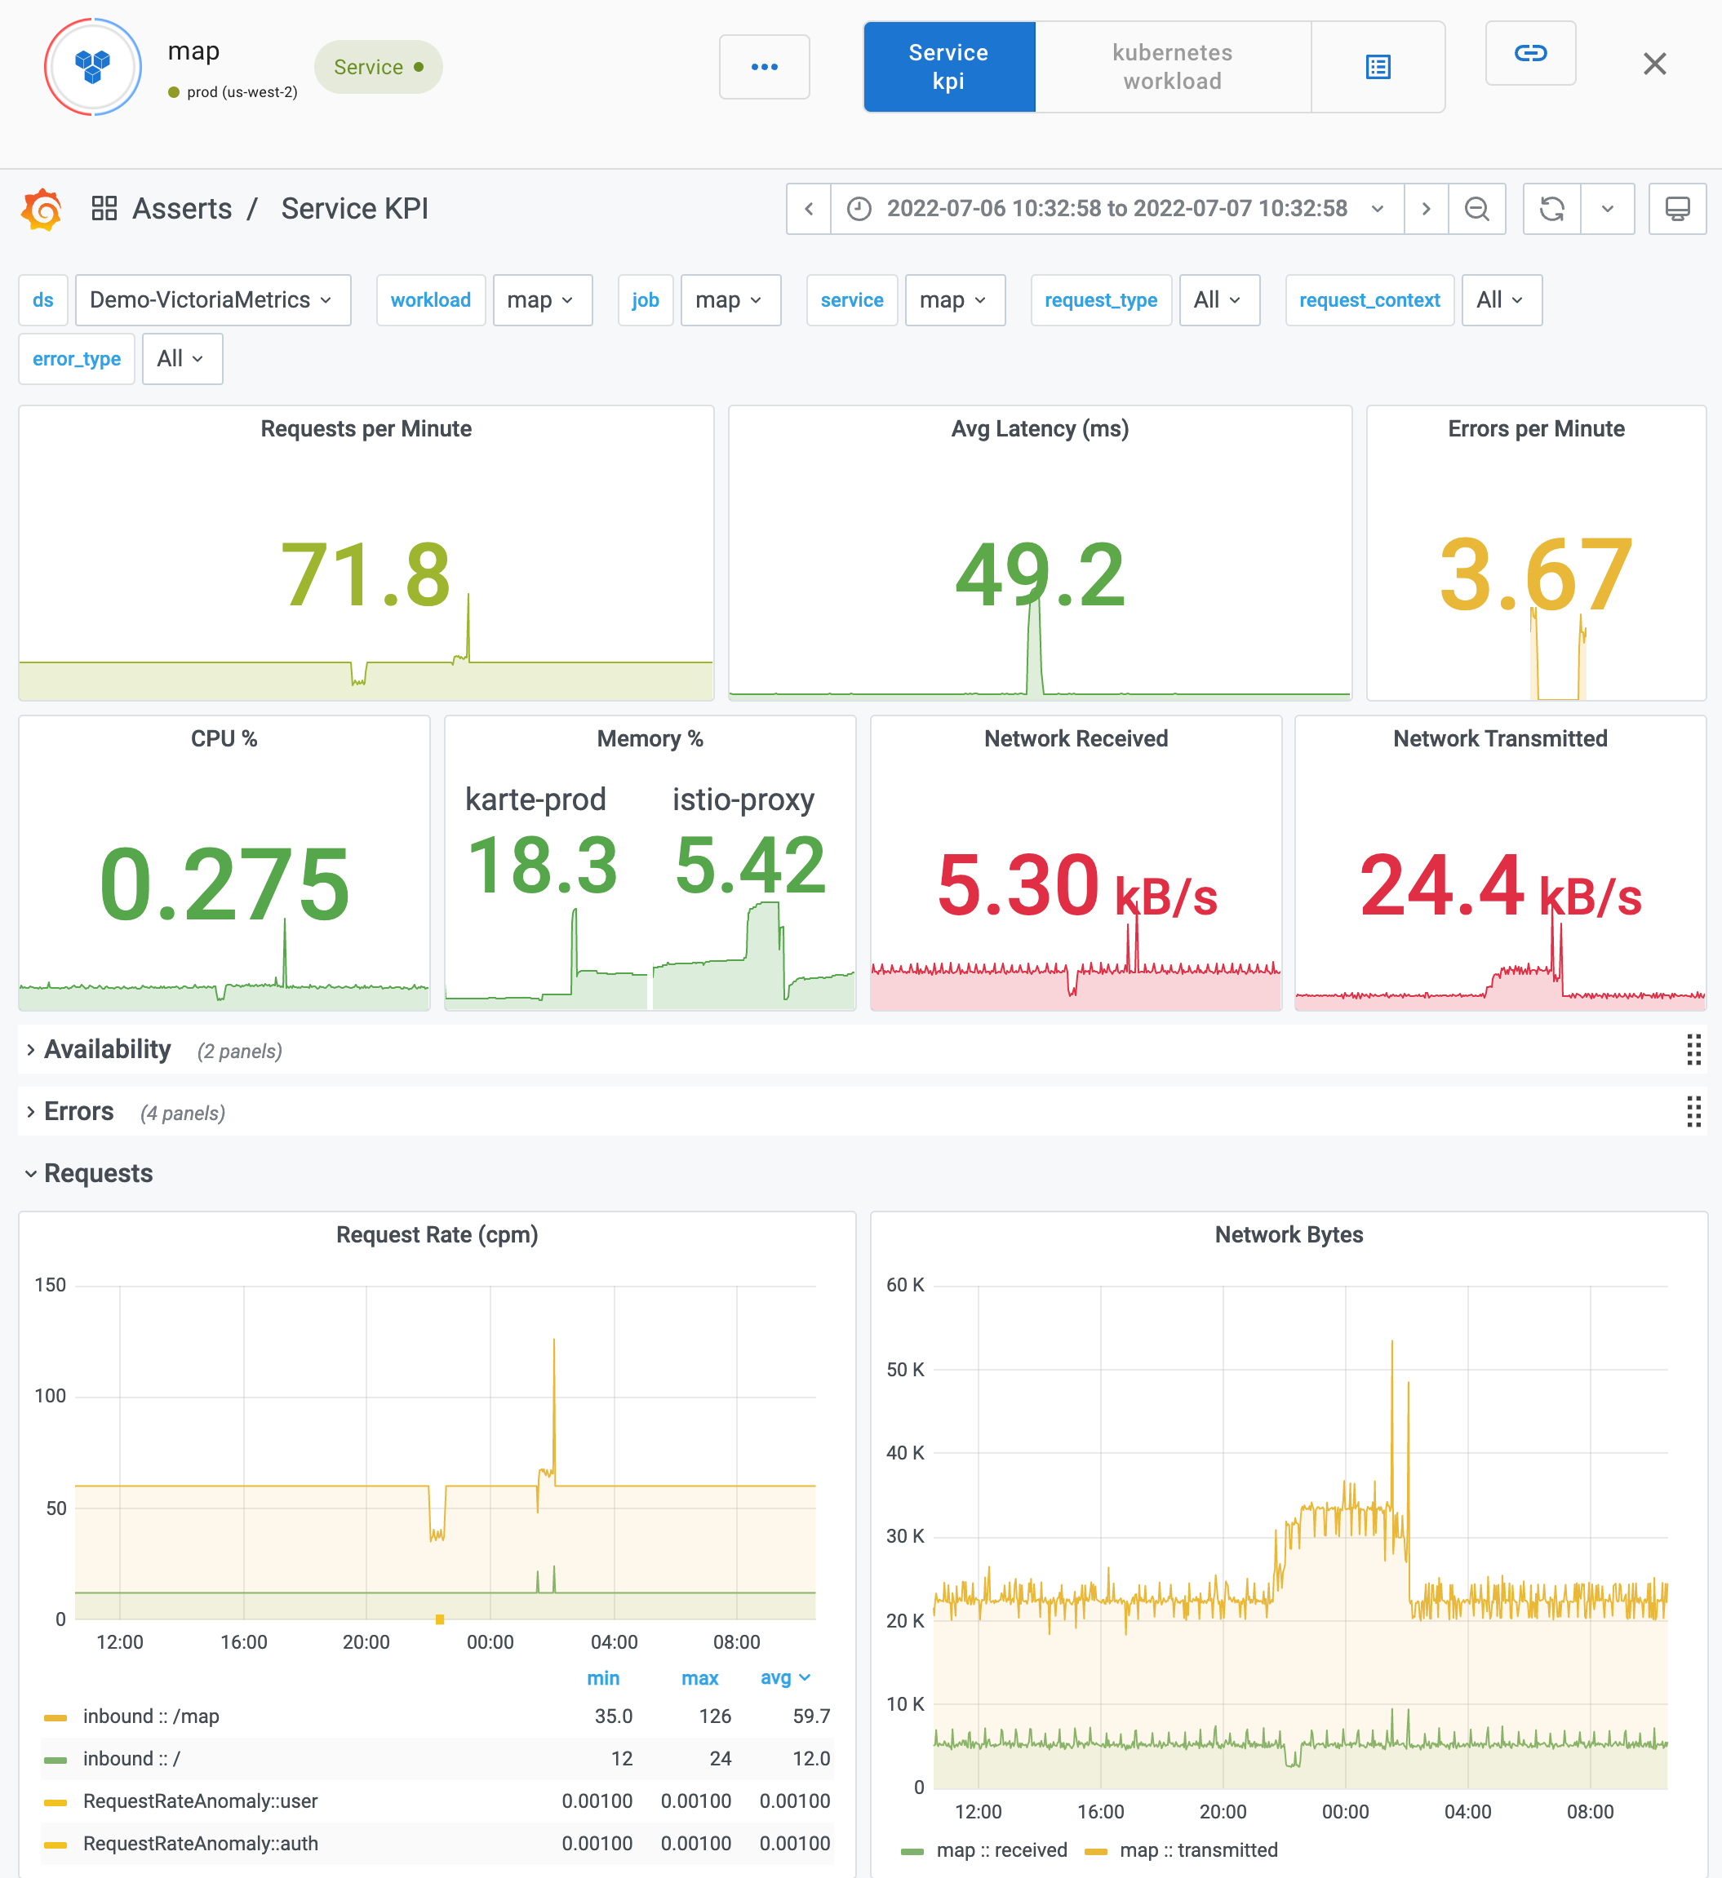
Task: Expand the Availability panel row
Action: (x=107, y=1050)
